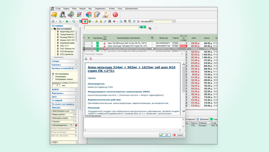Click the red X delete toolbar icon

(138, 21)
